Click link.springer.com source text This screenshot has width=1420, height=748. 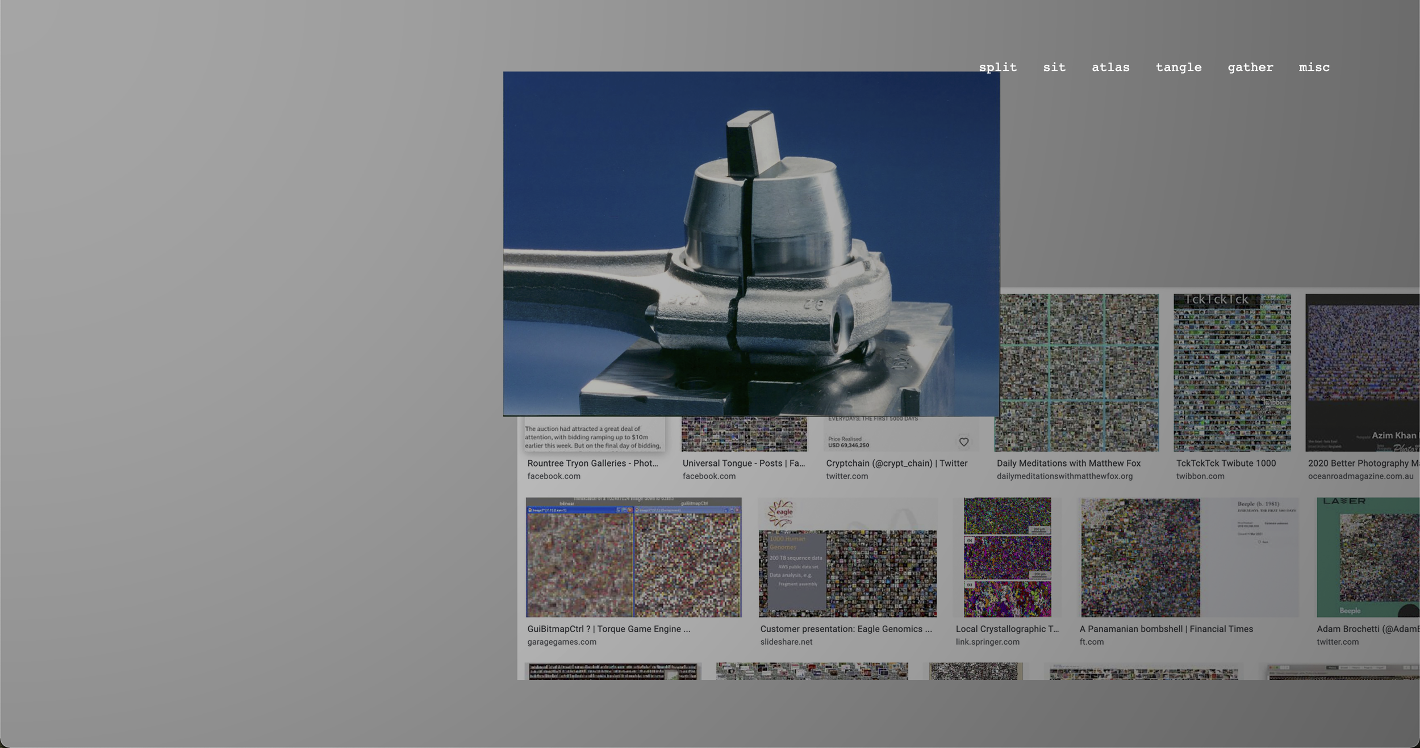(987, 642)
